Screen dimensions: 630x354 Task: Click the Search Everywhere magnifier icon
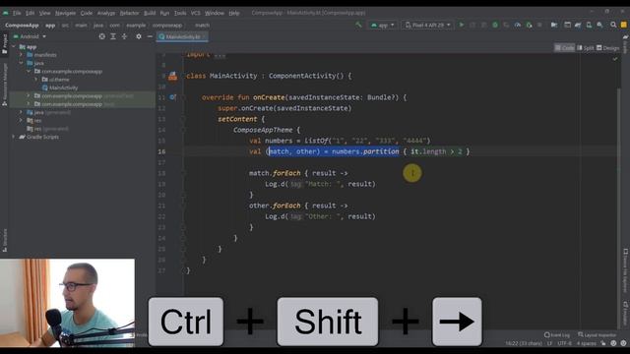tap(613, 25)
